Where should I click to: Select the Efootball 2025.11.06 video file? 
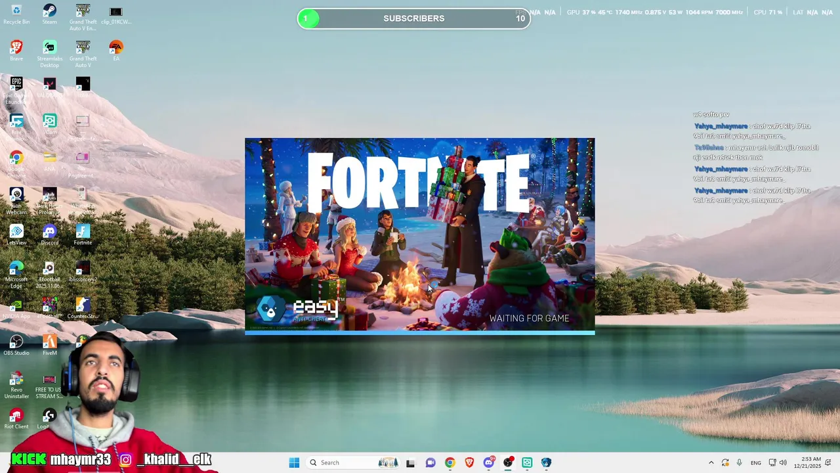tap(49, 275)
